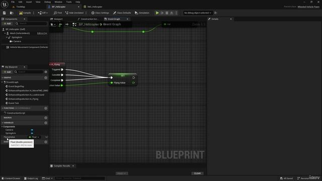This screenshot has width=322, height=181.
Task: Save the blueprint with the floppy disk icon
Action: coord(5,13)
